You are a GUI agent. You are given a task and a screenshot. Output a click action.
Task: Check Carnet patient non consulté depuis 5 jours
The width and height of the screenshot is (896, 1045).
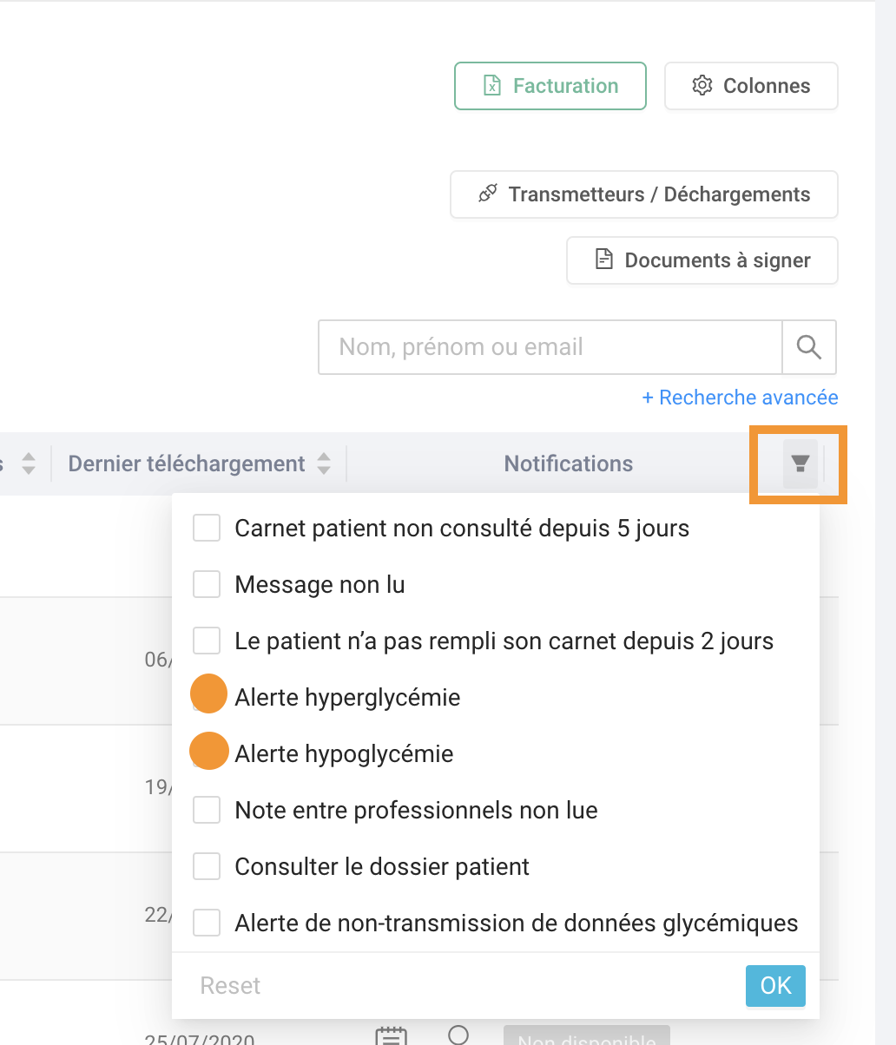tap(207, 528)
